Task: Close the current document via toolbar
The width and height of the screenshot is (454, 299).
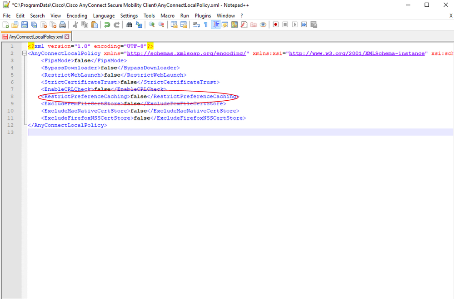Action: 44,25
